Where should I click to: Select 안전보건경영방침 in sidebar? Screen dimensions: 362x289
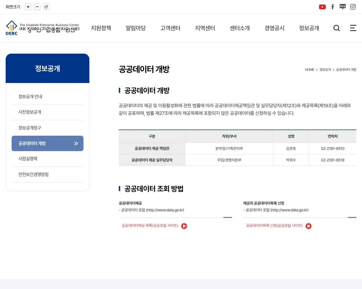[33, 174]
